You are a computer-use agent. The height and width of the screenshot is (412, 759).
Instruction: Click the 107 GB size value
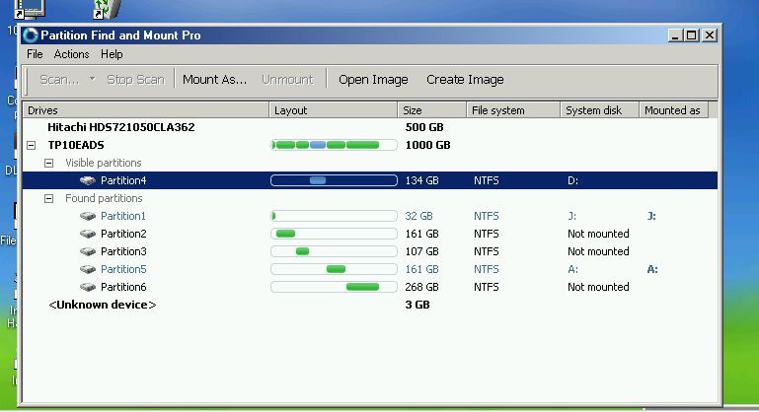(x=421, y=252)
